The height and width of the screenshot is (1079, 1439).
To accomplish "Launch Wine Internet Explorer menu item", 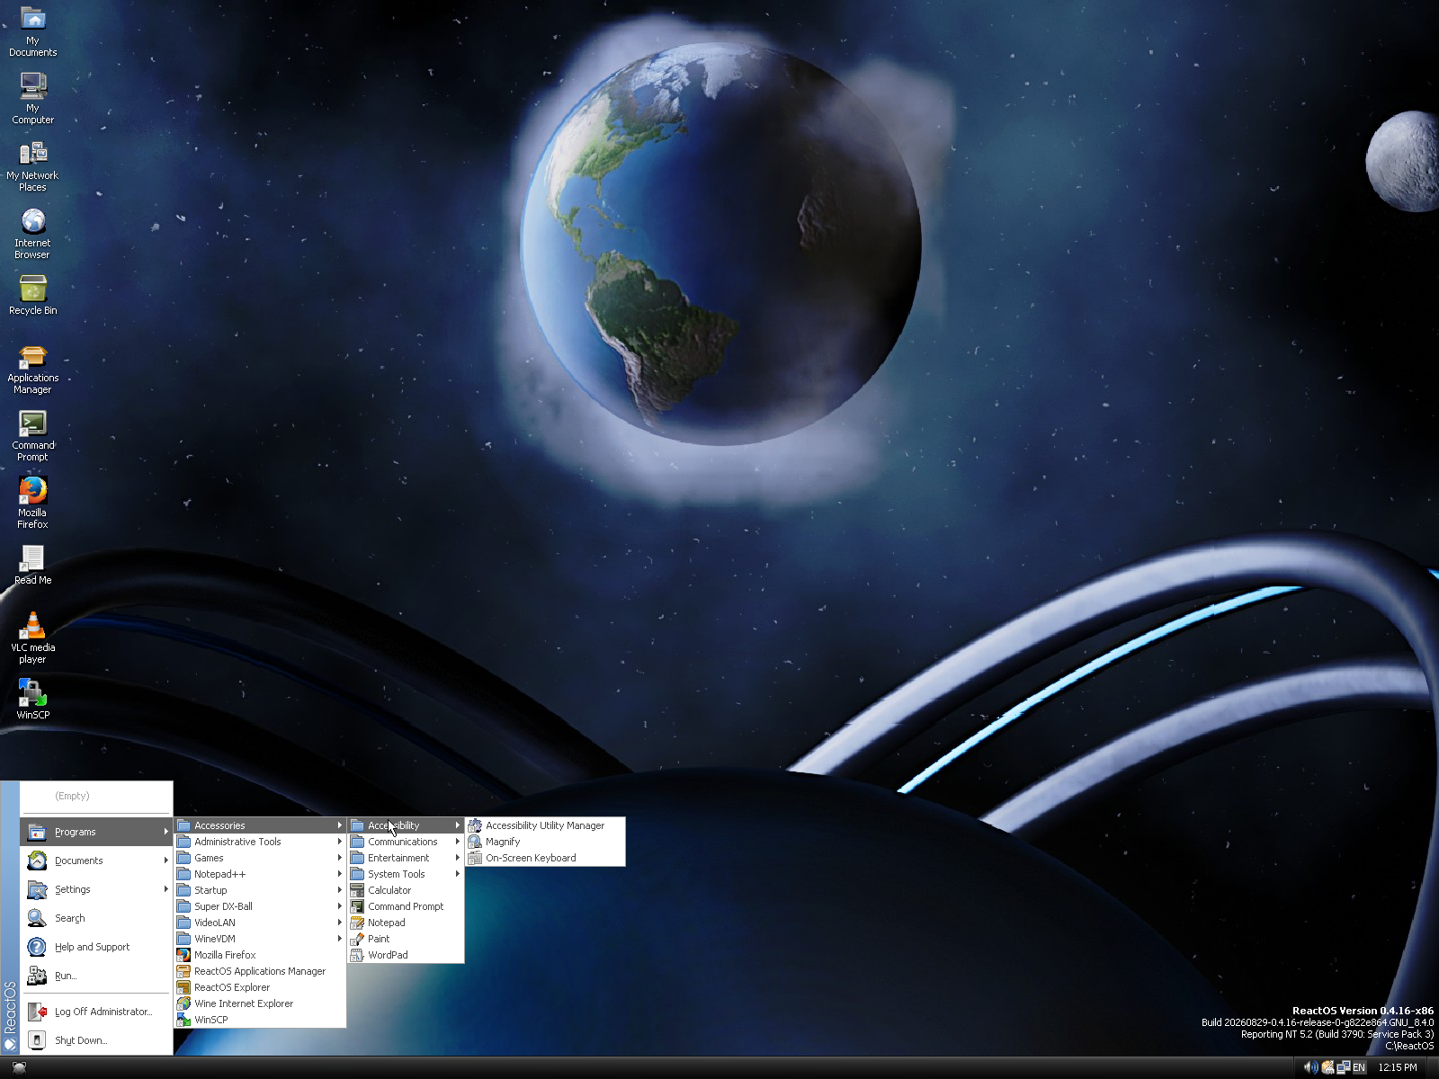I will point(260,1003).
